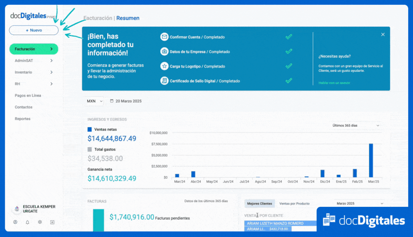Click the + Nuevo button
This screenshot has height=237, width=413.
point(34,30)
